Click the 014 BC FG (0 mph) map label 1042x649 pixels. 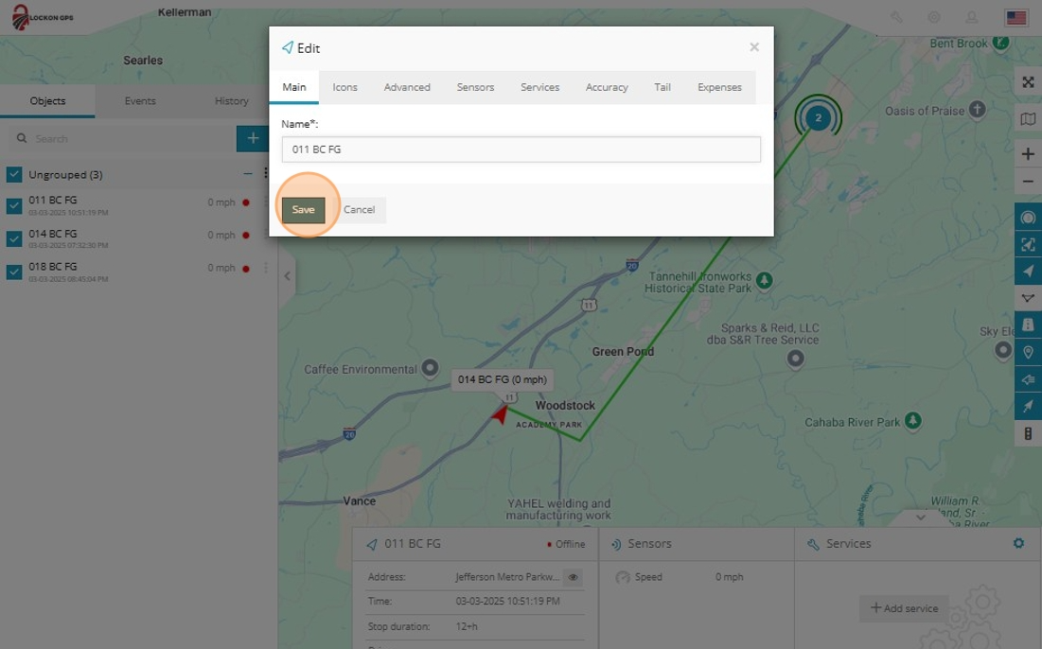pyautogui.click(x=503, y=379)
